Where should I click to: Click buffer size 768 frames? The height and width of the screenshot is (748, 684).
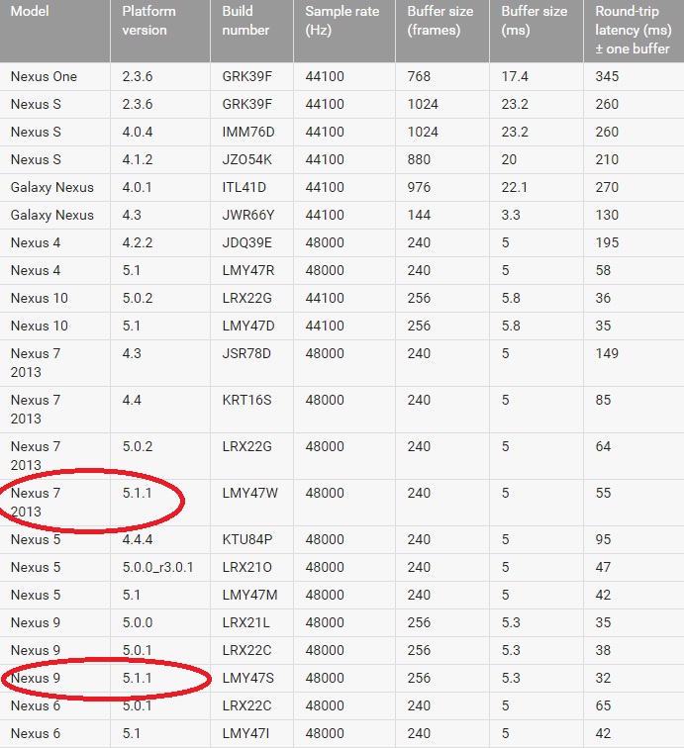419,76
